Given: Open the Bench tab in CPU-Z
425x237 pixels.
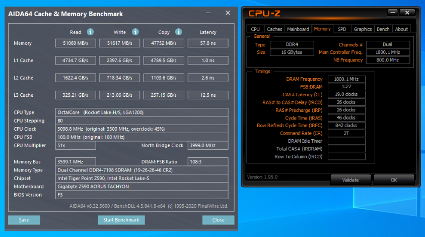Looking at the screenshot, I should coord(383,29).
